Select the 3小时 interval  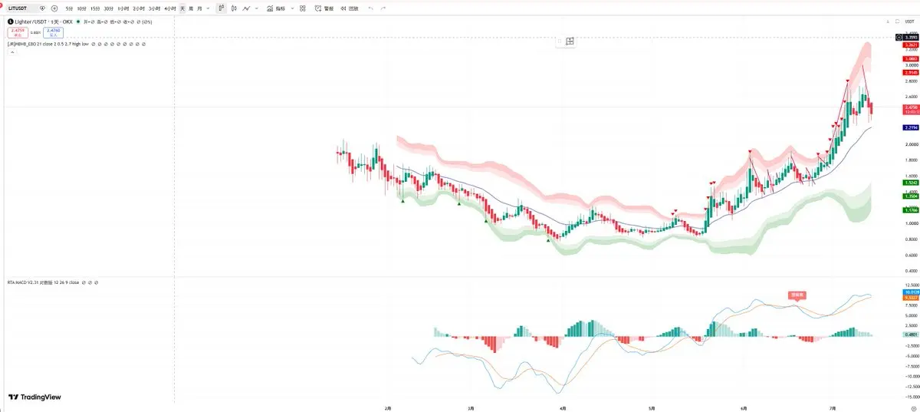tap(154, 8)
